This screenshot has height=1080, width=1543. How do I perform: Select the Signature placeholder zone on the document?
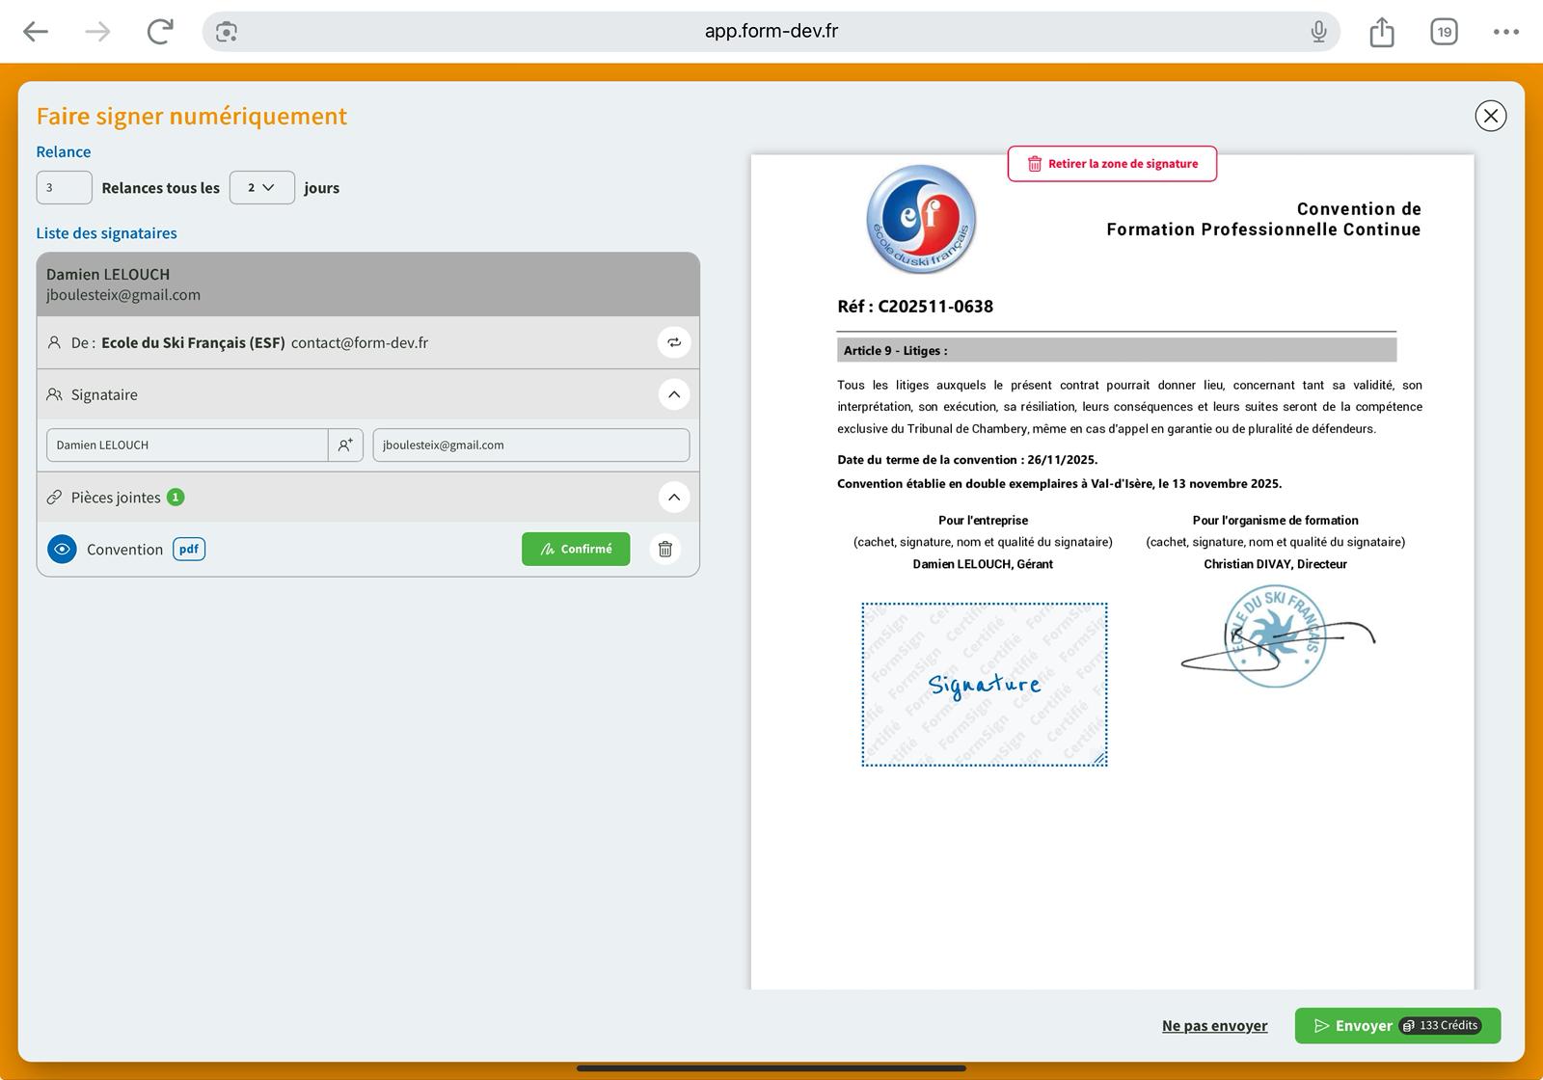[984, 685]
